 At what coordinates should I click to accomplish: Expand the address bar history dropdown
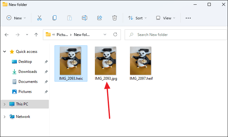105,35
